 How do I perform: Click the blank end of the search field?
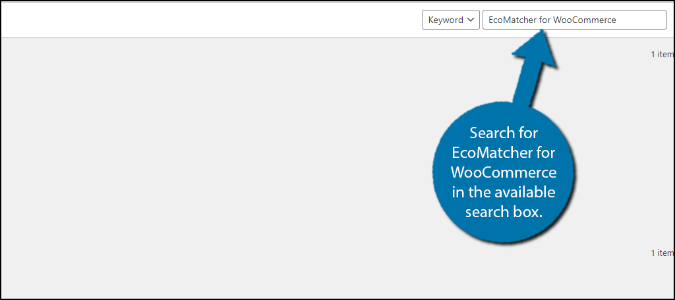(x=646, y=20)
